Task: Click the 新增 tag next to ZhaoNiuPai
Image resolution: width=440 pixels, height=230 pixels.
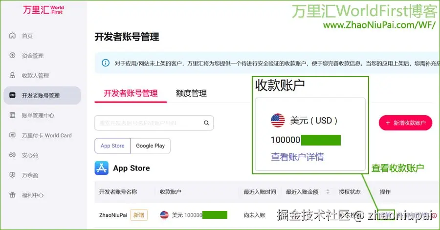Action: pyautogui.click(x=139, y=215)
